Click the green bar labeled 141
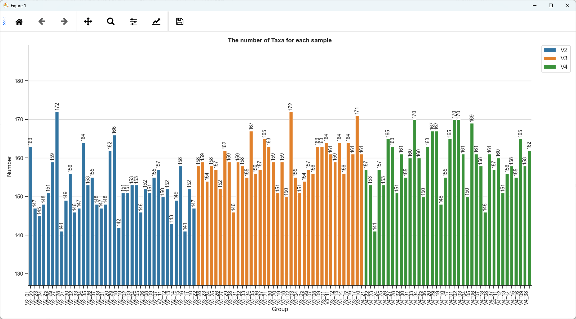Screen dimensions: 576x319 [375, 258]
